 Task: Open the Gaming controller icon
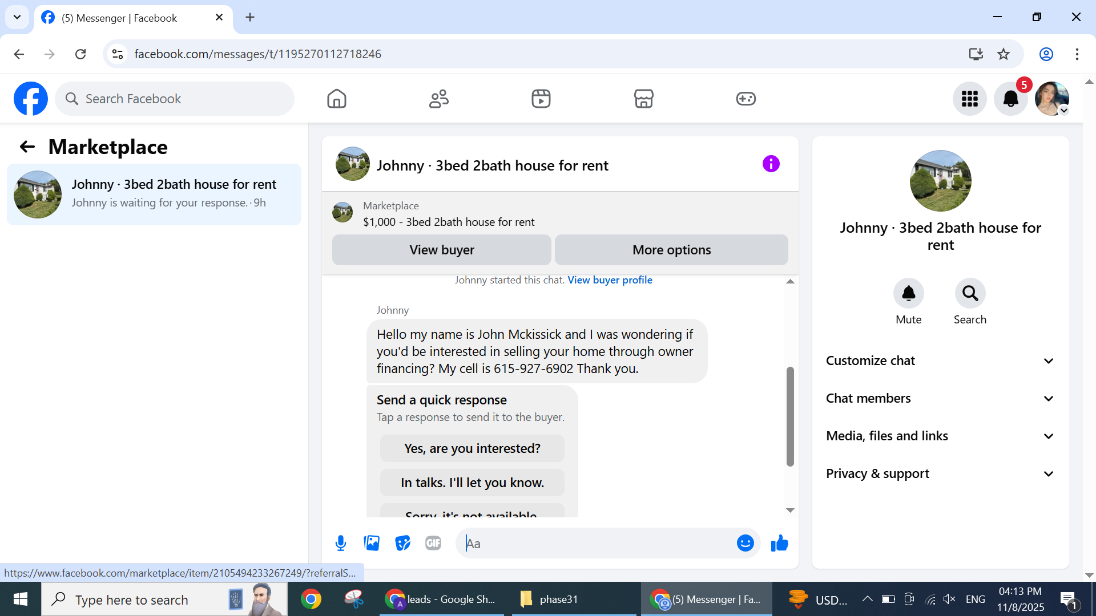point(746,99)
